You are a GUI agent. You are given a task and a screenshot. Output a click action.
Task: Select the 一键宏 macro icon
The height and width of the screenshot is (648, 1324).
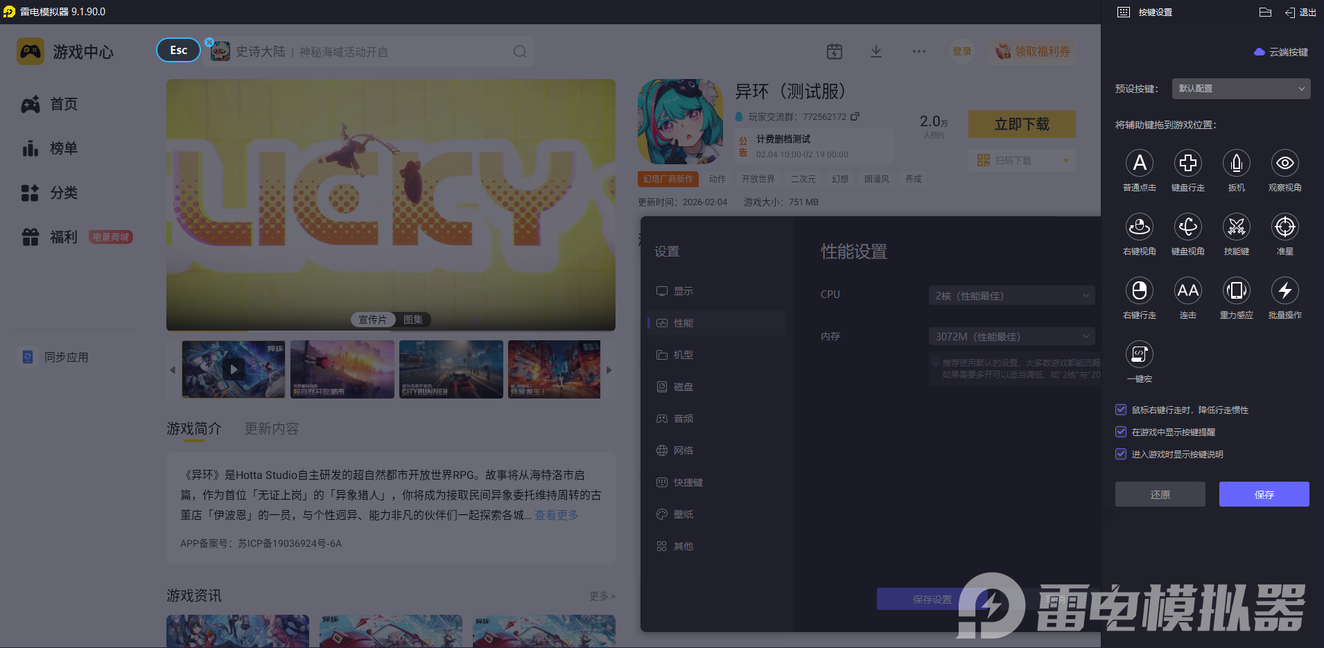coord(1140,354)
